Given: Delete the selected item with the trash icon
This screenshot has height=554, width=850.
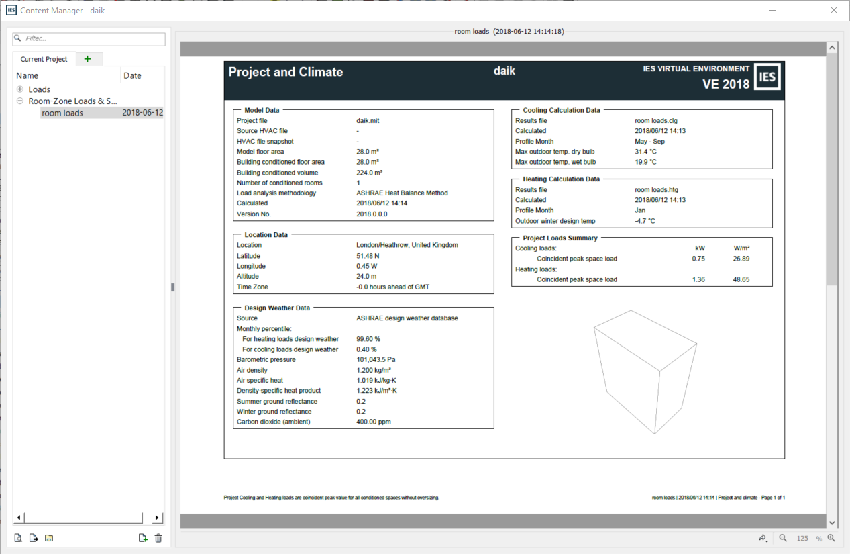Looking at the screenshot, I should coord(158,538).
